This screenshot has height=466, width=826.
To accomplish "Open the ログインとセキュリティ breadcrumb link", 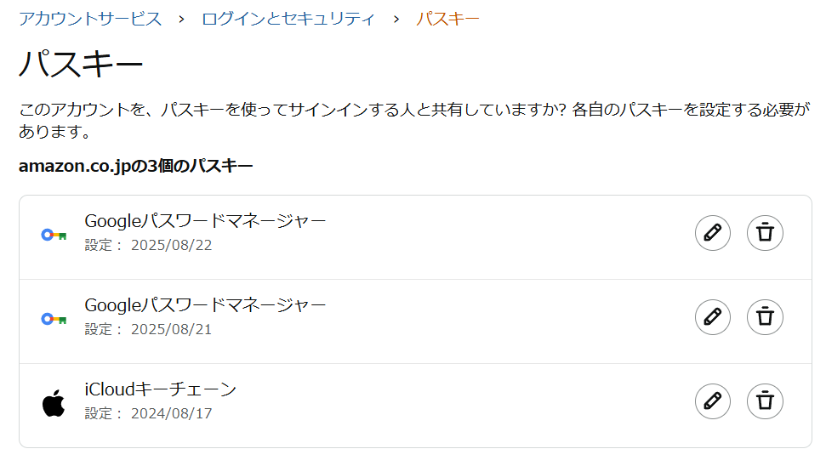I will pyautogui.click(x=288, y=19).
